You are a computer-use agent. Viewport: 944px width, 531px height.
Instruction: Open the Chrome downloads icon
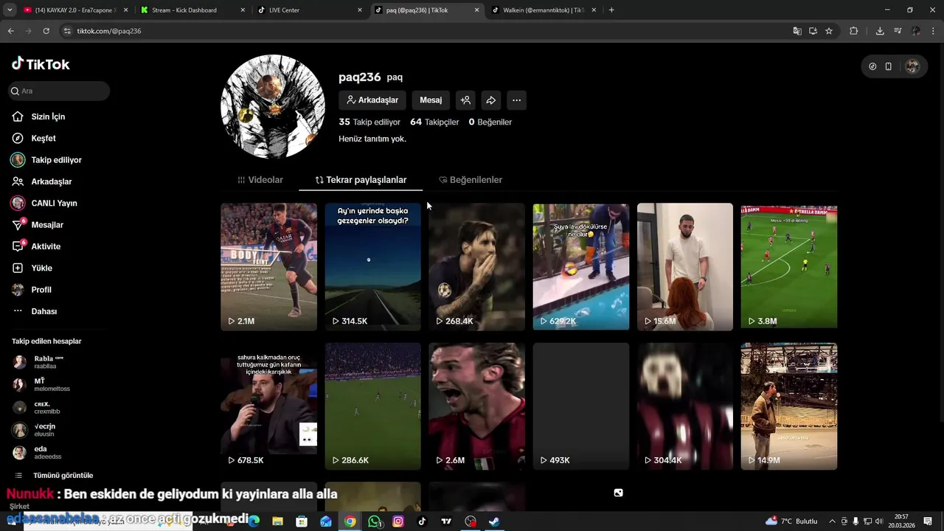click(x=880, y=31)
